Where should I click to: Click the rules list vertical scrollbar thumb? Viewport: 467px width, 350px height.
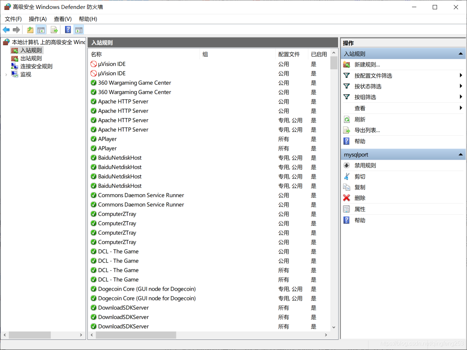[334, 62]
